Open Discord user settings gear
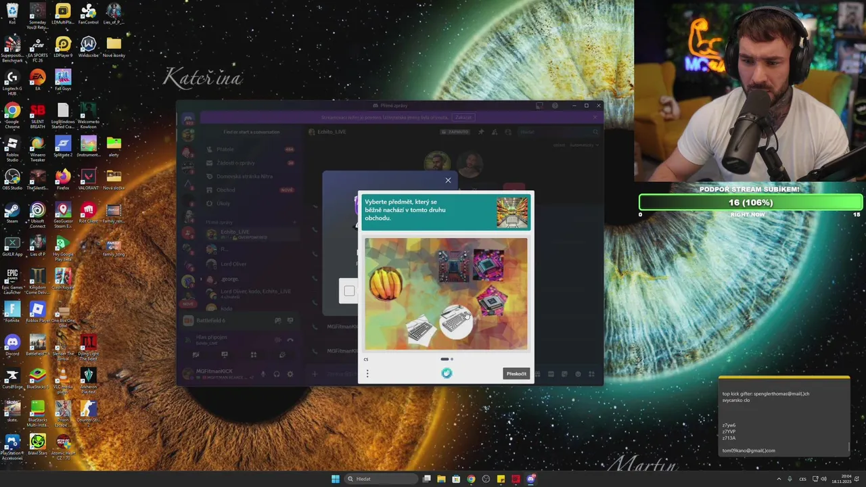 pyautogui.click(x=290, y=374)
